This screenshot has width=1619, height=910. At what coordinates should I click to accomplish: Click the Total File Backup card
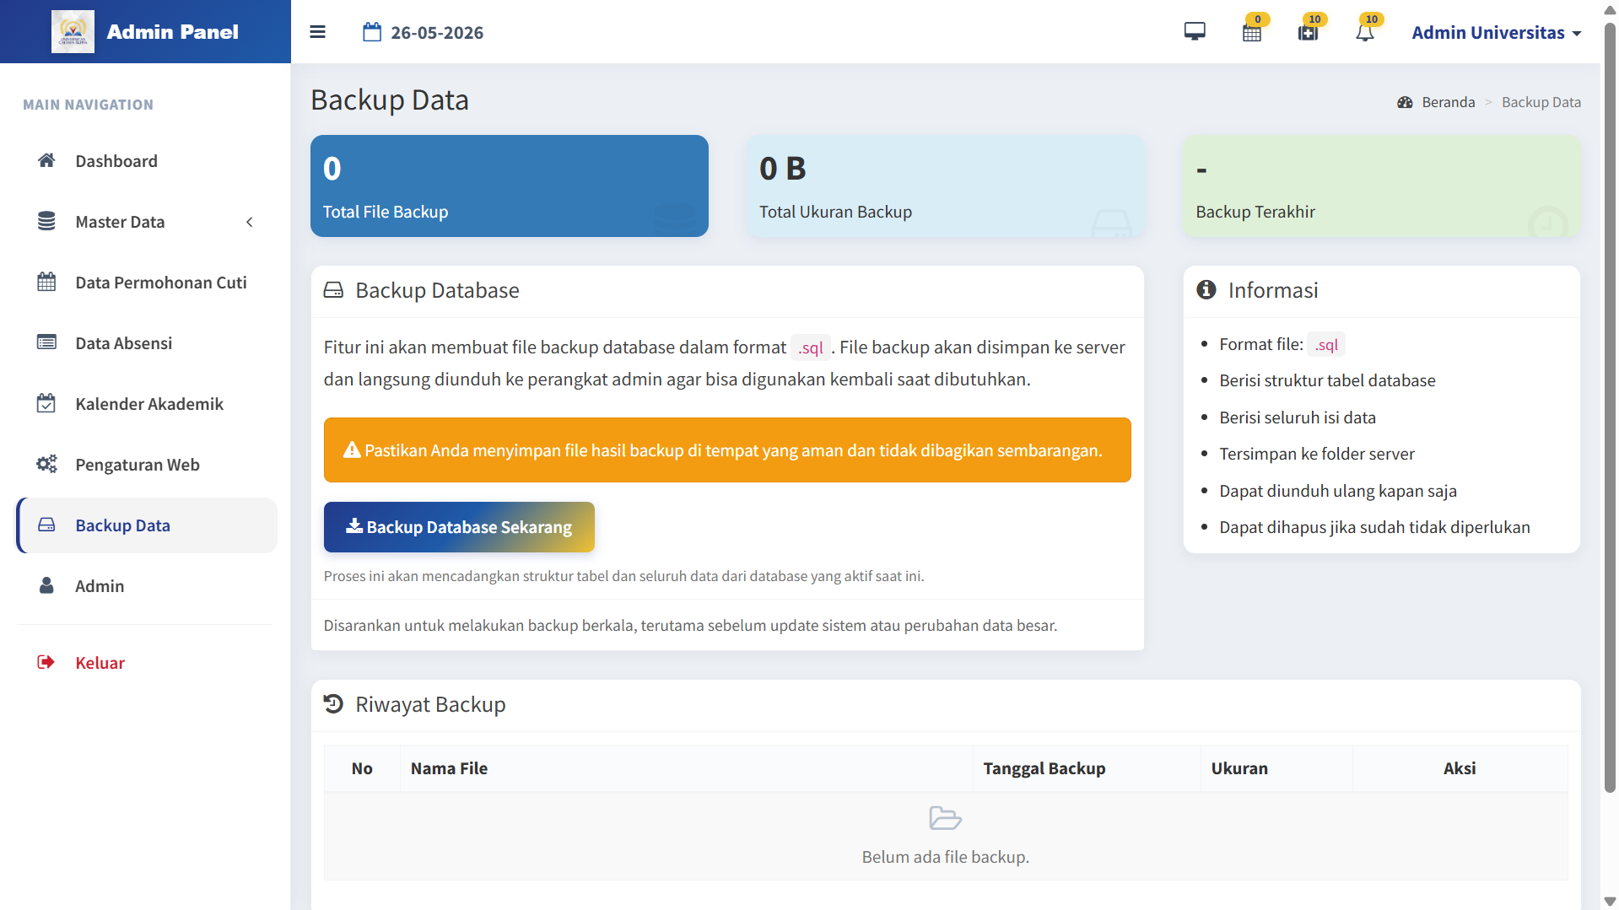coord(510,186)
